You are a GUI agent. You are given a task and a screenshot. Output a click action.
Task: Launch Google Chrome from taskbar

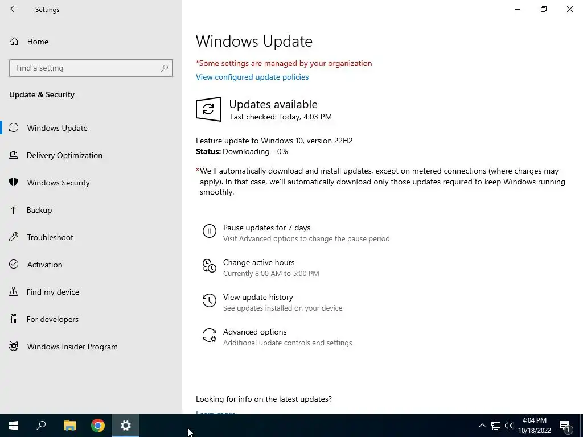pyautogui.click(x=98, y=426)
